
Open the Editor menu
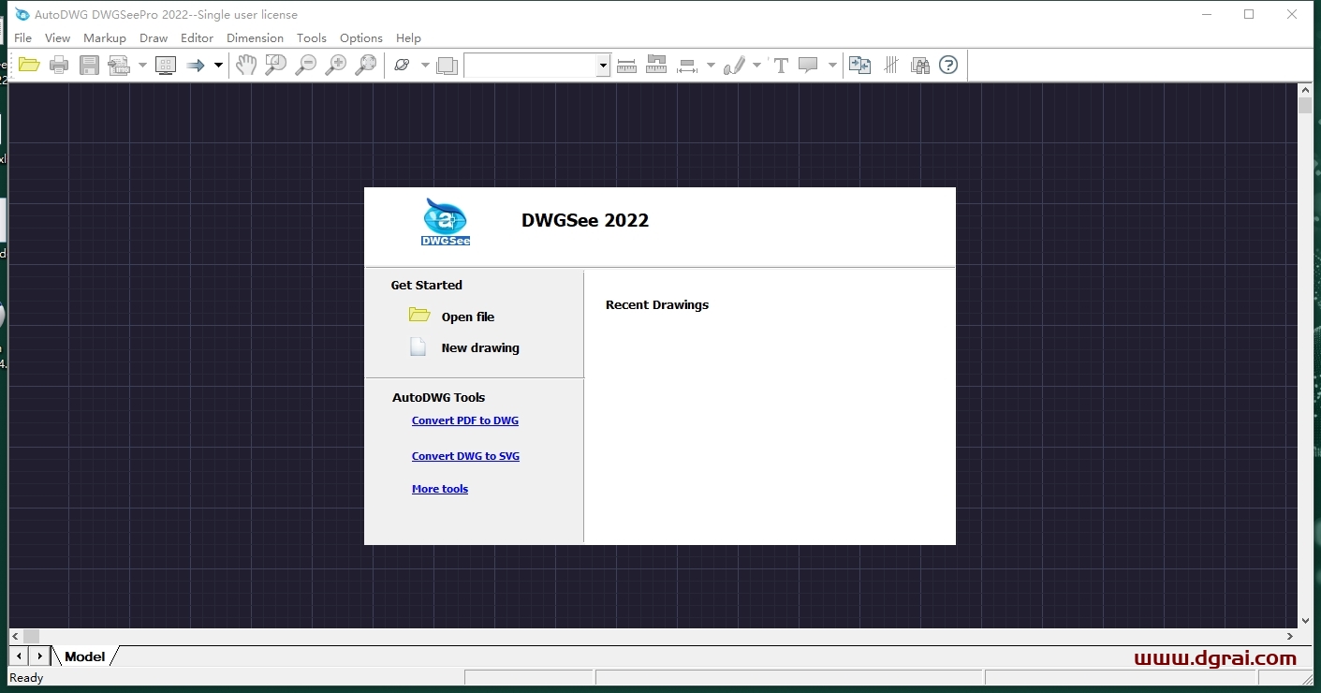coord(197,37)
